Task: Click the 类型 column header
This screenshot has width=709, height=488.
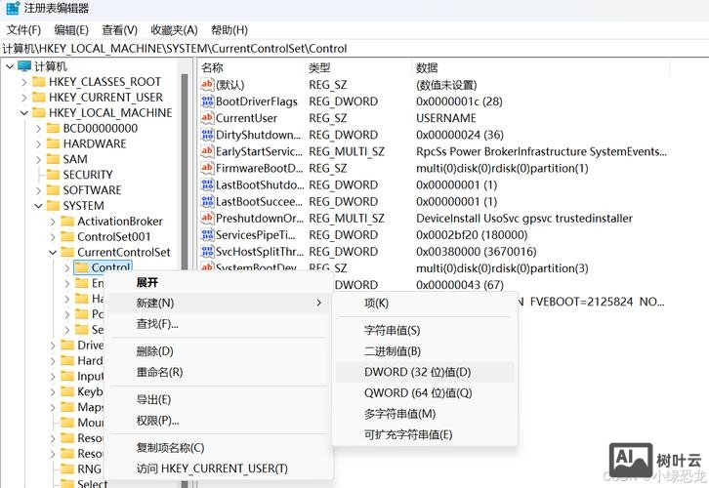Action: [x=359, y=67]
